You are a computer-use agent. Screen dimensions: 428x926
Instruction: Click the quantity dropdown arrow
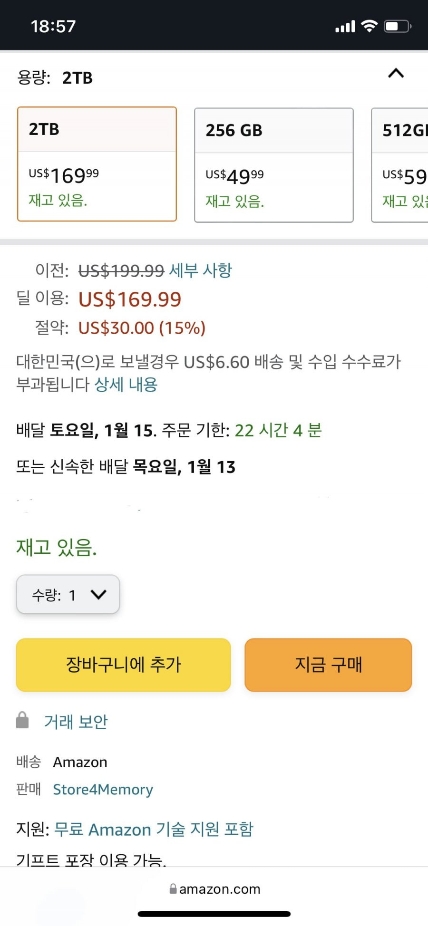[x=98, y=594]
